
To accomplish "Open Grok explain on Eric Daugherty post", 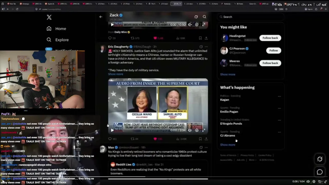I will coord(201,47).
